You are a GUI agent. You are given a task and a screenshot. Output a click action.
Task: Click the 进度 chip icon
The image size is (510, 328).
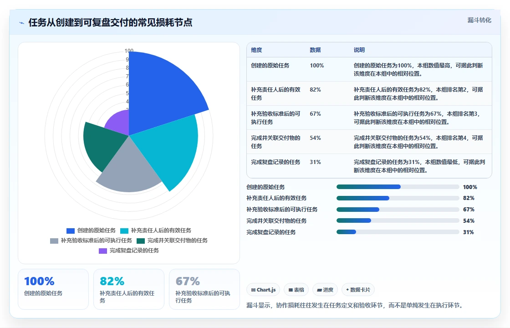(x=319, y=290)
